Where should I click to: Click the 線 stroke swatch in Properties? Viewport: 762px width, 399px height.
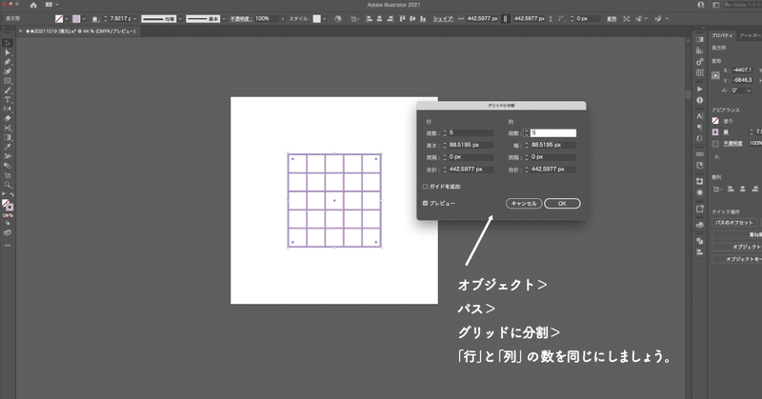715,132
